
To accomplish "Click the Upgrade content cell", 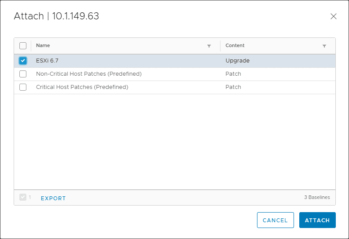I will (237, 61).
